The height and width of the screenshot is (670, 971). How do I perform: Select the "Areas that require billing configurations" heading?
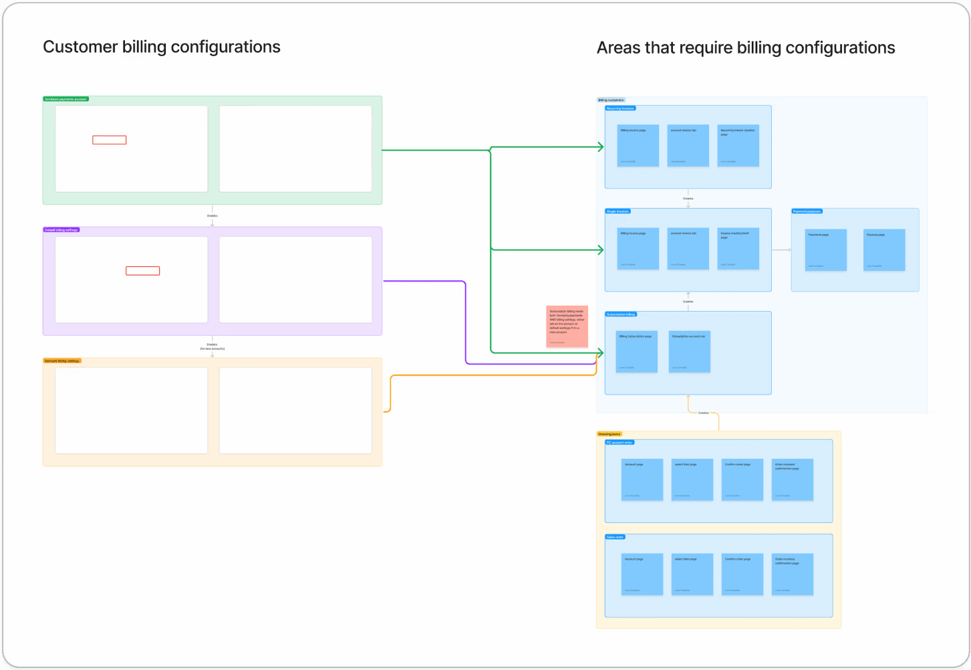[x=746, y=48]
